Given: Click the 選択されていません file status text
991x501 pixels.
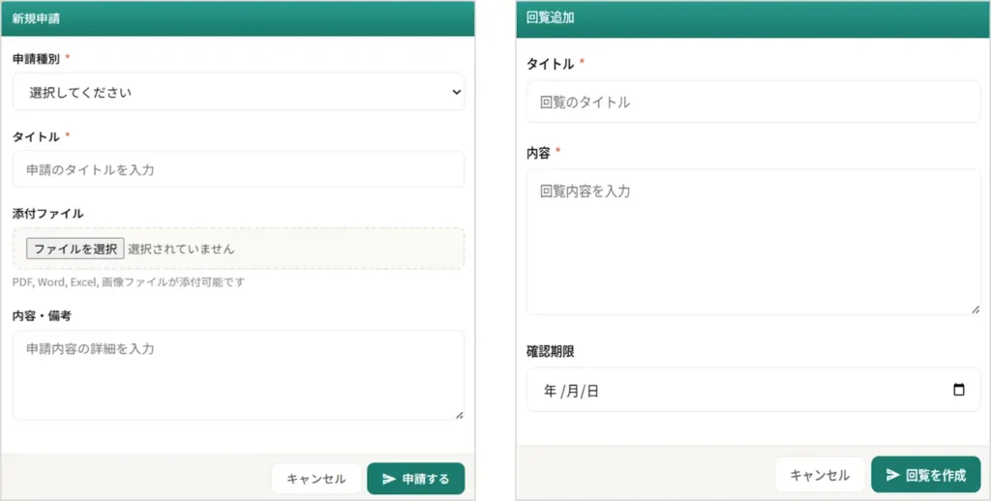Looking at the screenshot, I should (181, 249).
